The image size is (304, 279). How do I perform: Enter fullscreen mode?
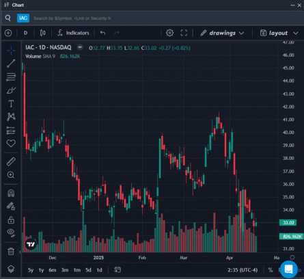click(x=184, y=33)
